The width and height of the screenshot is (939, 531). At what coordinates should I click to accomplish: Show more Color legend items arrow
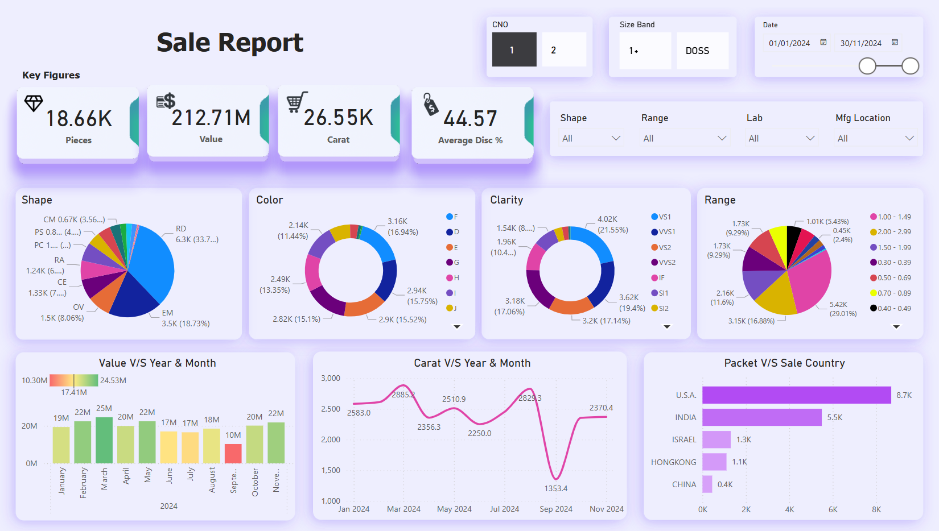click(x=456, y=327)
